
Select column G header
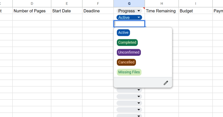(129, 4)
